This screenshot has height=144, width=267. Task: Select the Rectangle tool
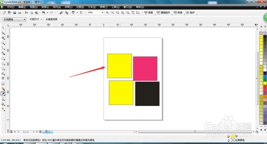[3, 59]
